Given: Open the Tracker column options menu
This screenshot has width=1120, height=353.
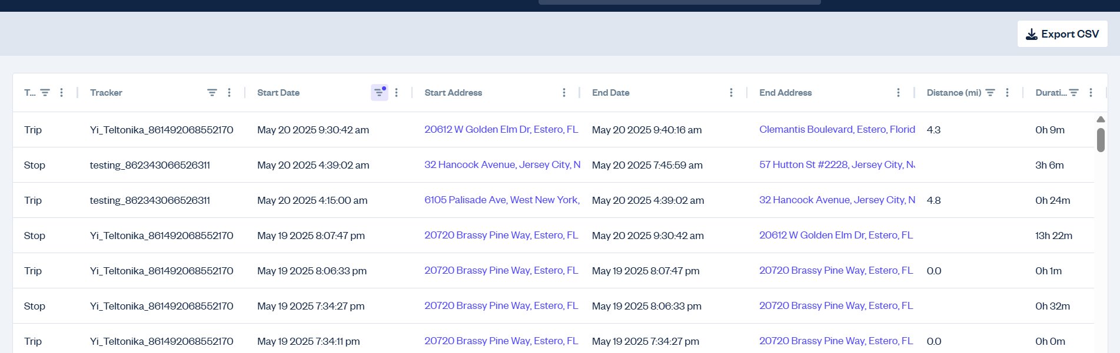Looking at the screenshot, I should pyautogui.click(x=229, y=93).
